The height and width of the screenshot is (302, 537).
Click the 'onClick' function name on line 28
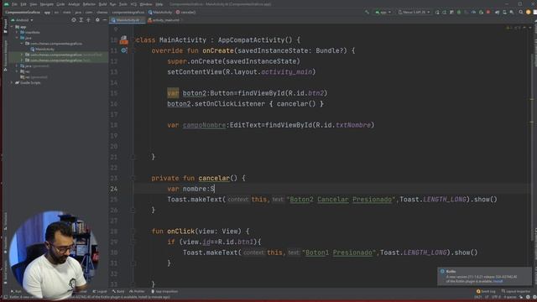click(181, 232)
